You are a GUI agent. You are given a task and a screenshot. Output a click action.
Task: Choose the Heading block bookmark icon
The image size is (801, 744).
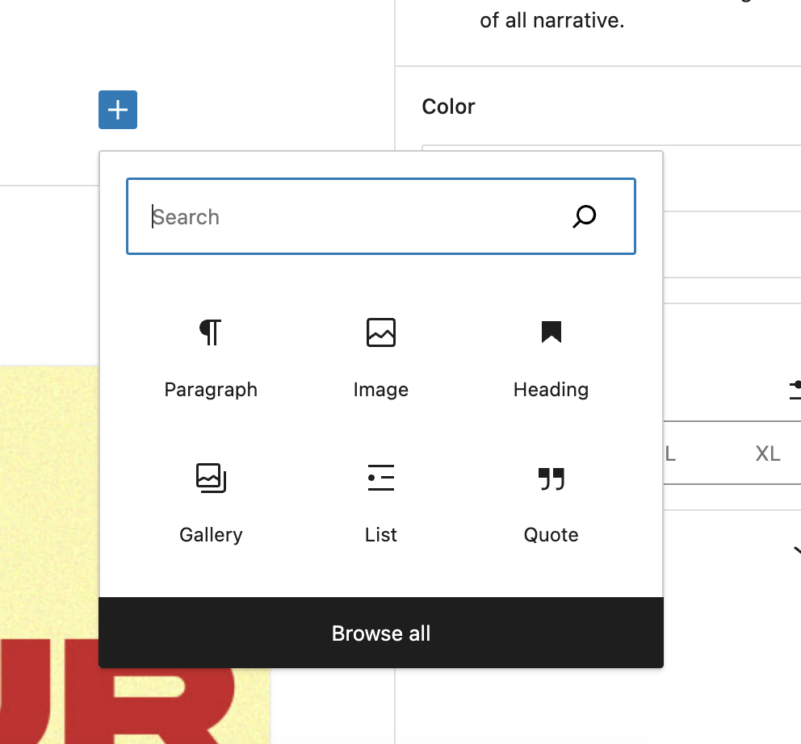click(x=551, y=332)
